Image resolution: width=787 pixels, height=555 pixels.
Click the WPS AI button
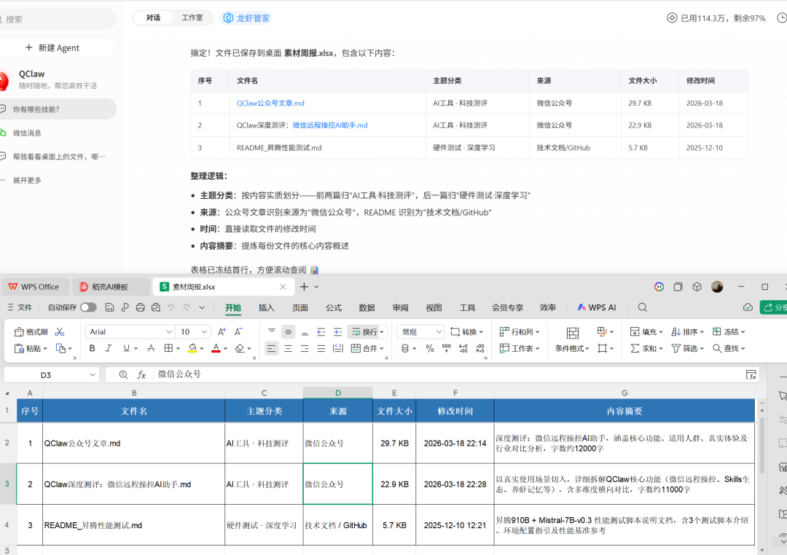pos(596,307)
